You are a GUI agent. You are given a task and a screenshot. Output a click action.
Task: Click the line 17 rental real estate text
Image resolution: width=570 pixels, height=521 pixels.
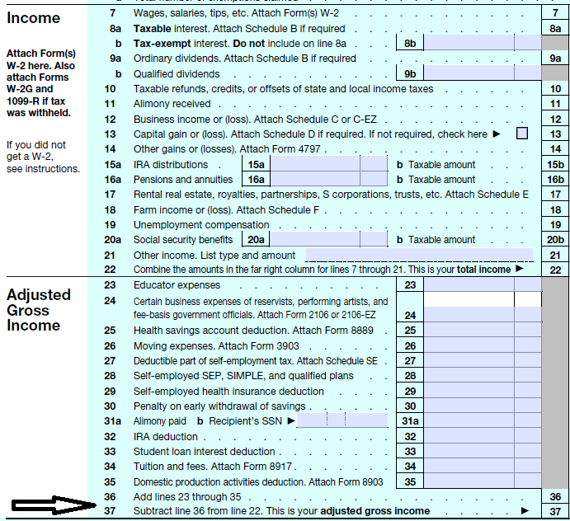331,195
